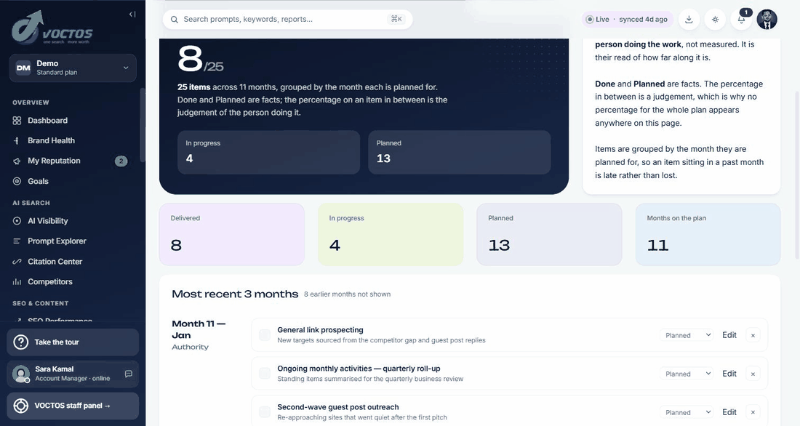The height and width of the screenshot is (426, 800).
Task: Click the Dashboard grid icon
Action: [17, 121]
